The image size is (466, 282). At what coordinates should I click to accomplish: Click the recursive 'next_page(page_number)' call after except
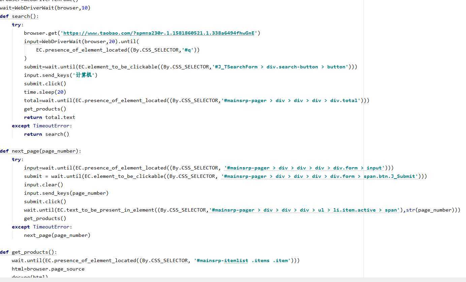[57, 235]
